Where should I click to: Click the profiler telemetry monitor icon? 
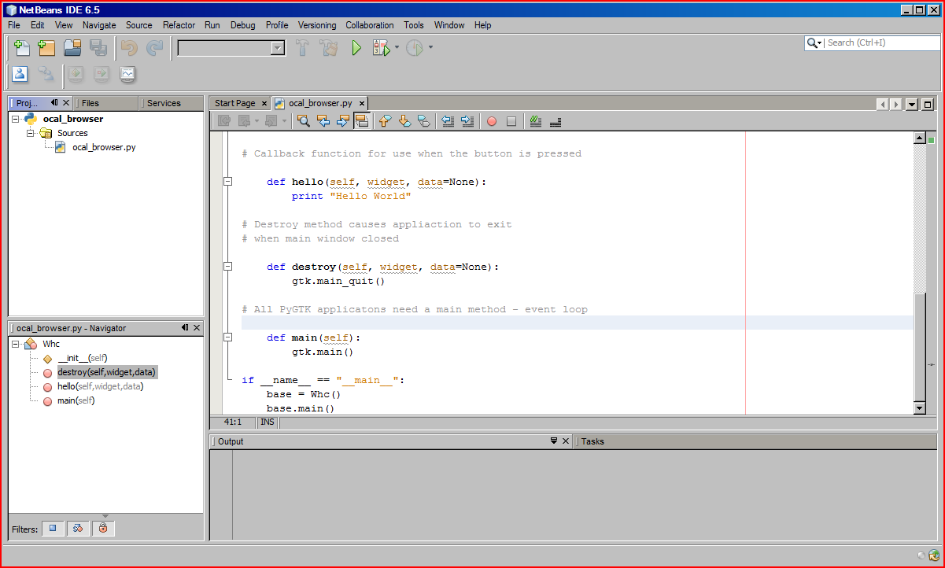(x=127, y=75)
